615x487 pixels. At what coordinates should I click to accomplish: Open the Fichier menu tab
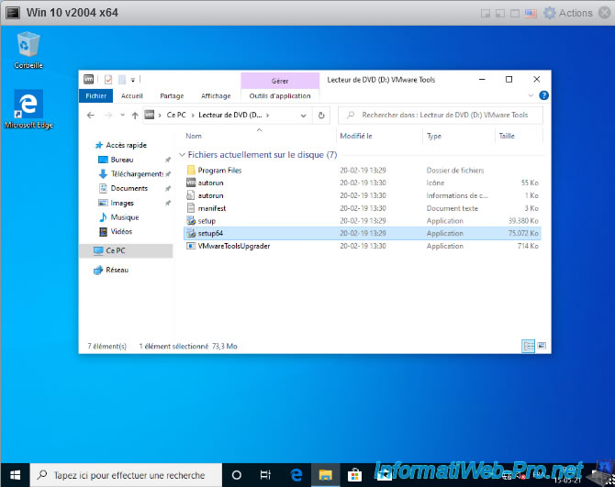95,95
